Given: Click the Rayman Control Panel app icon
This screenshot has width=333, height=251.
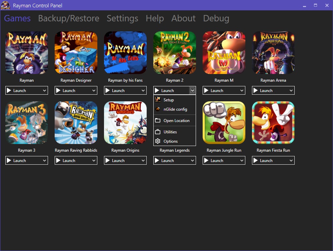Looking at the screenshot, I should click(x=6, y=5).
